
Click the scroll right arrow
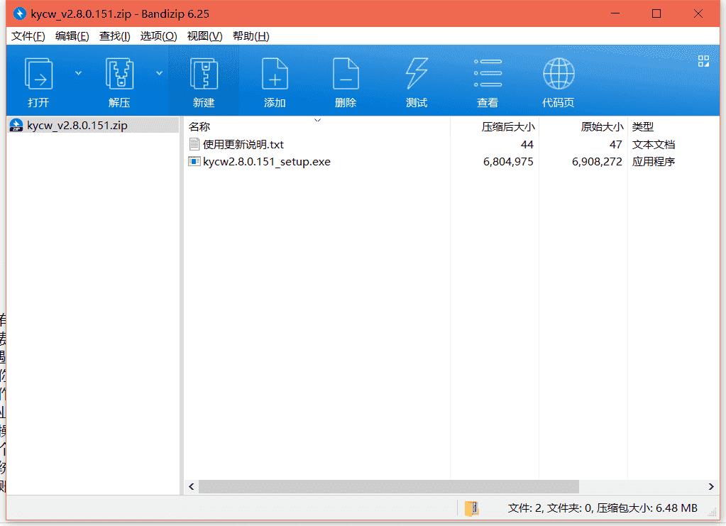coord(711,487)
